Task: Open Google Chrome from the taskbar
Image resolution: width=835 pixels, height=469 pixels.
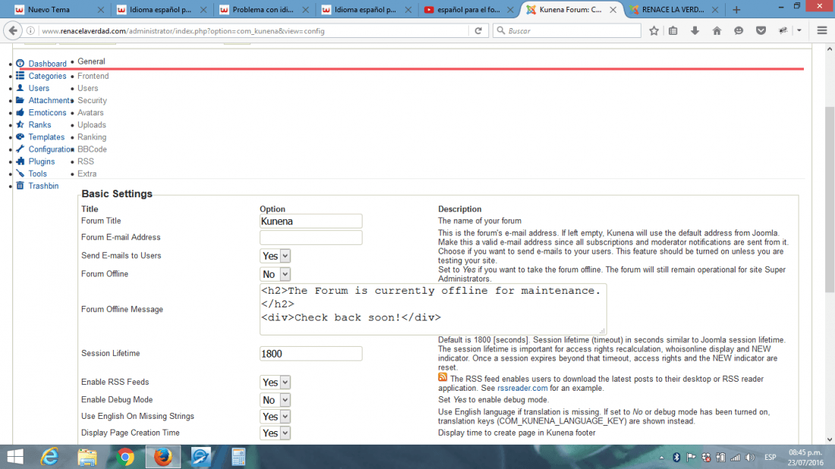Action: coord(125,457)
